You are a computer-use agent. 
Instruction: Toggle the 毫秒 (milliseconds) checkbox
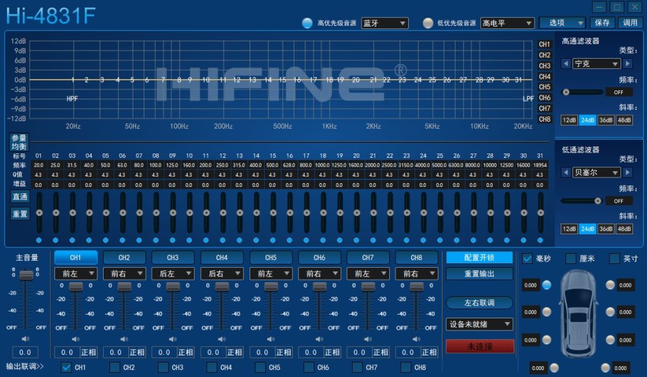coord(527,259)
